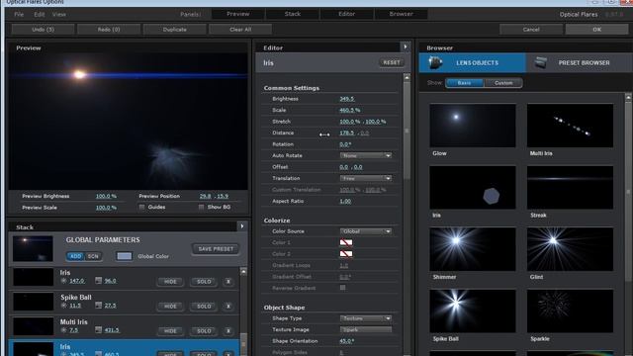This screenshot has height=356, width=633.
Task: Solo the Spike Ball element
Action: point(204,306)
